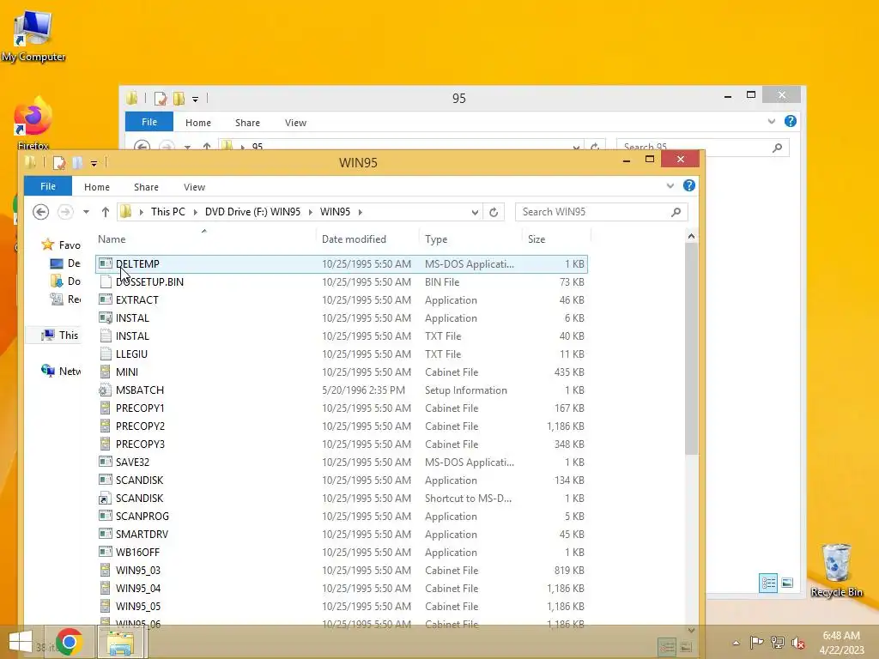Screen dimensions: 879x659
Task: Open Action Center flag icon
Action: [x=756, y=643]
